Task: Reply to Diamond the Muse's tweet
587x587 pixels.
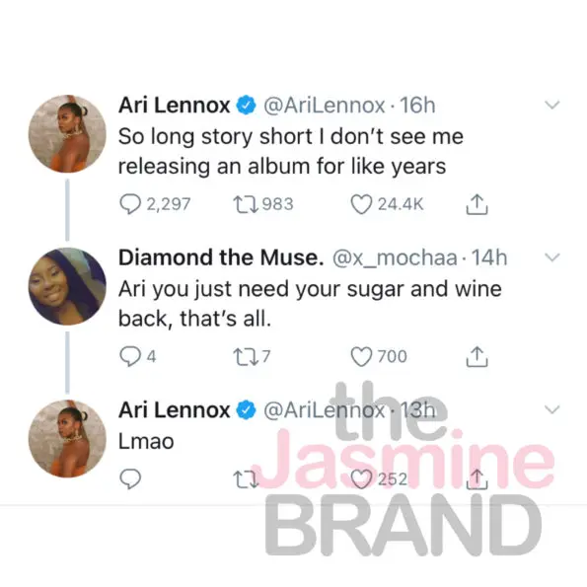Action: pyautogui.click(x=130, y=356)
